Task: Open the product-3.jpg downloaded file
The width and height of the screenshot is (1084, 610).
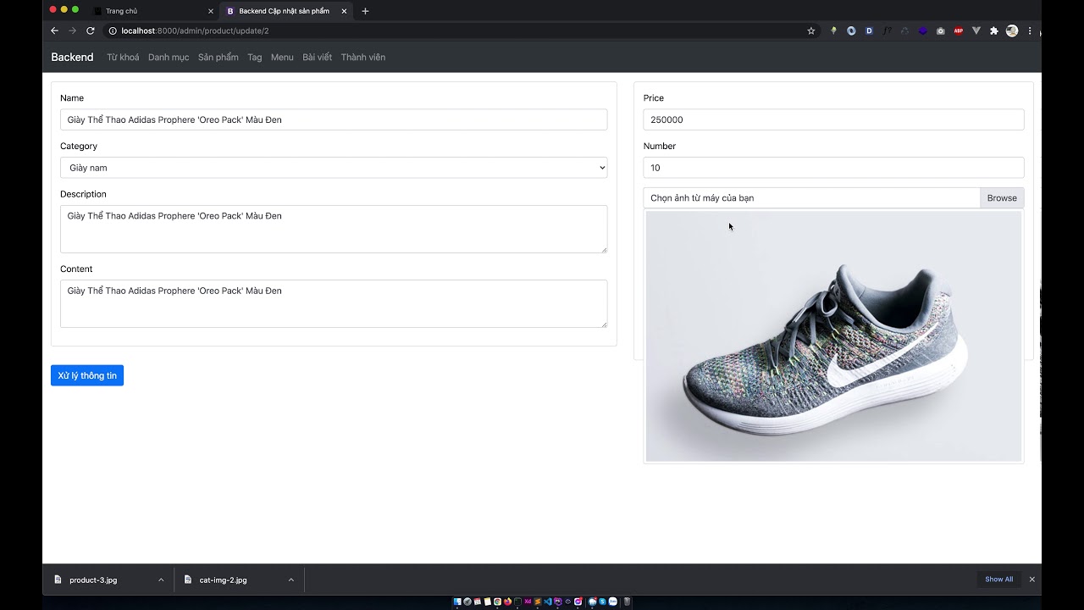Action: [93, 579]
